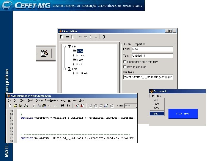Click the Label input field in Menu Editor
Screen dimensions: 214x161
click(152, 49)
